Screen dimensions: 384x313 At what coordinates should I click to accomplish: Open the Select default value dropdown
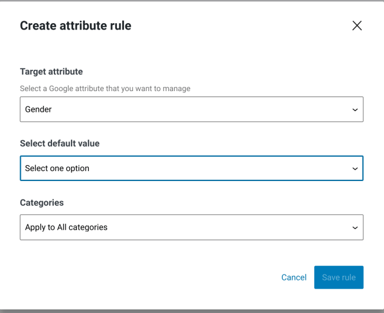[x=191, y=168]
